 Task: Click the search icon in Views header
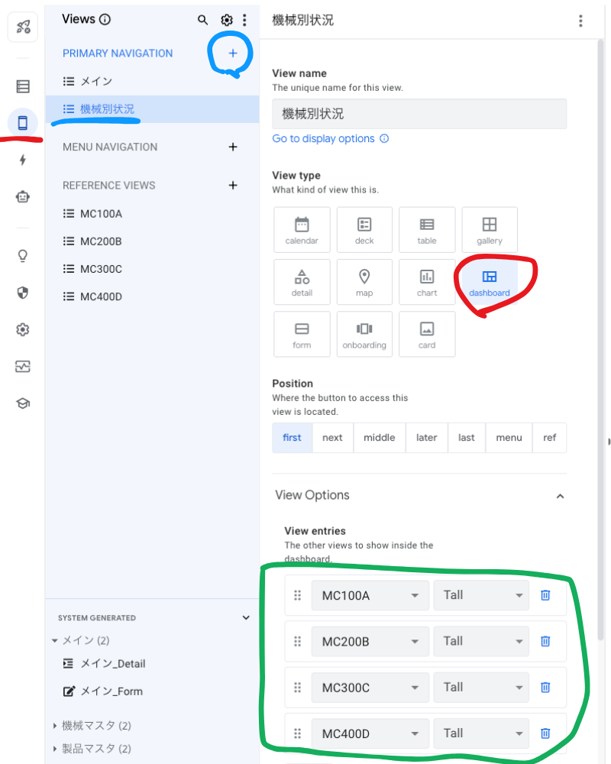[202, 20]
